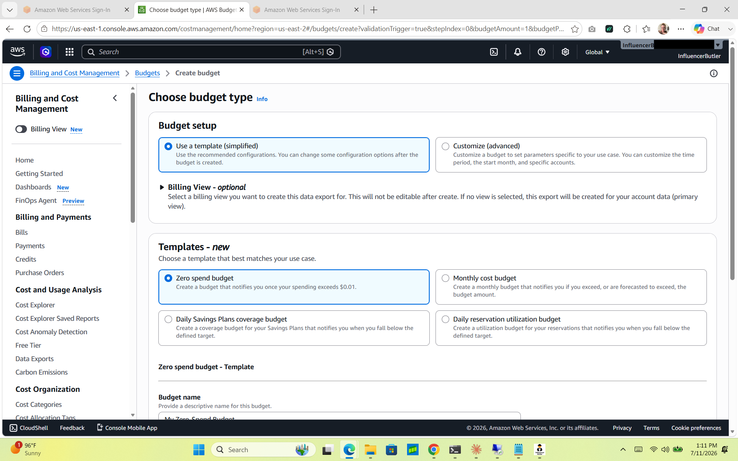Screen dimensions: 738x461
Task: Open the help question mark menu
Action: 542,52
